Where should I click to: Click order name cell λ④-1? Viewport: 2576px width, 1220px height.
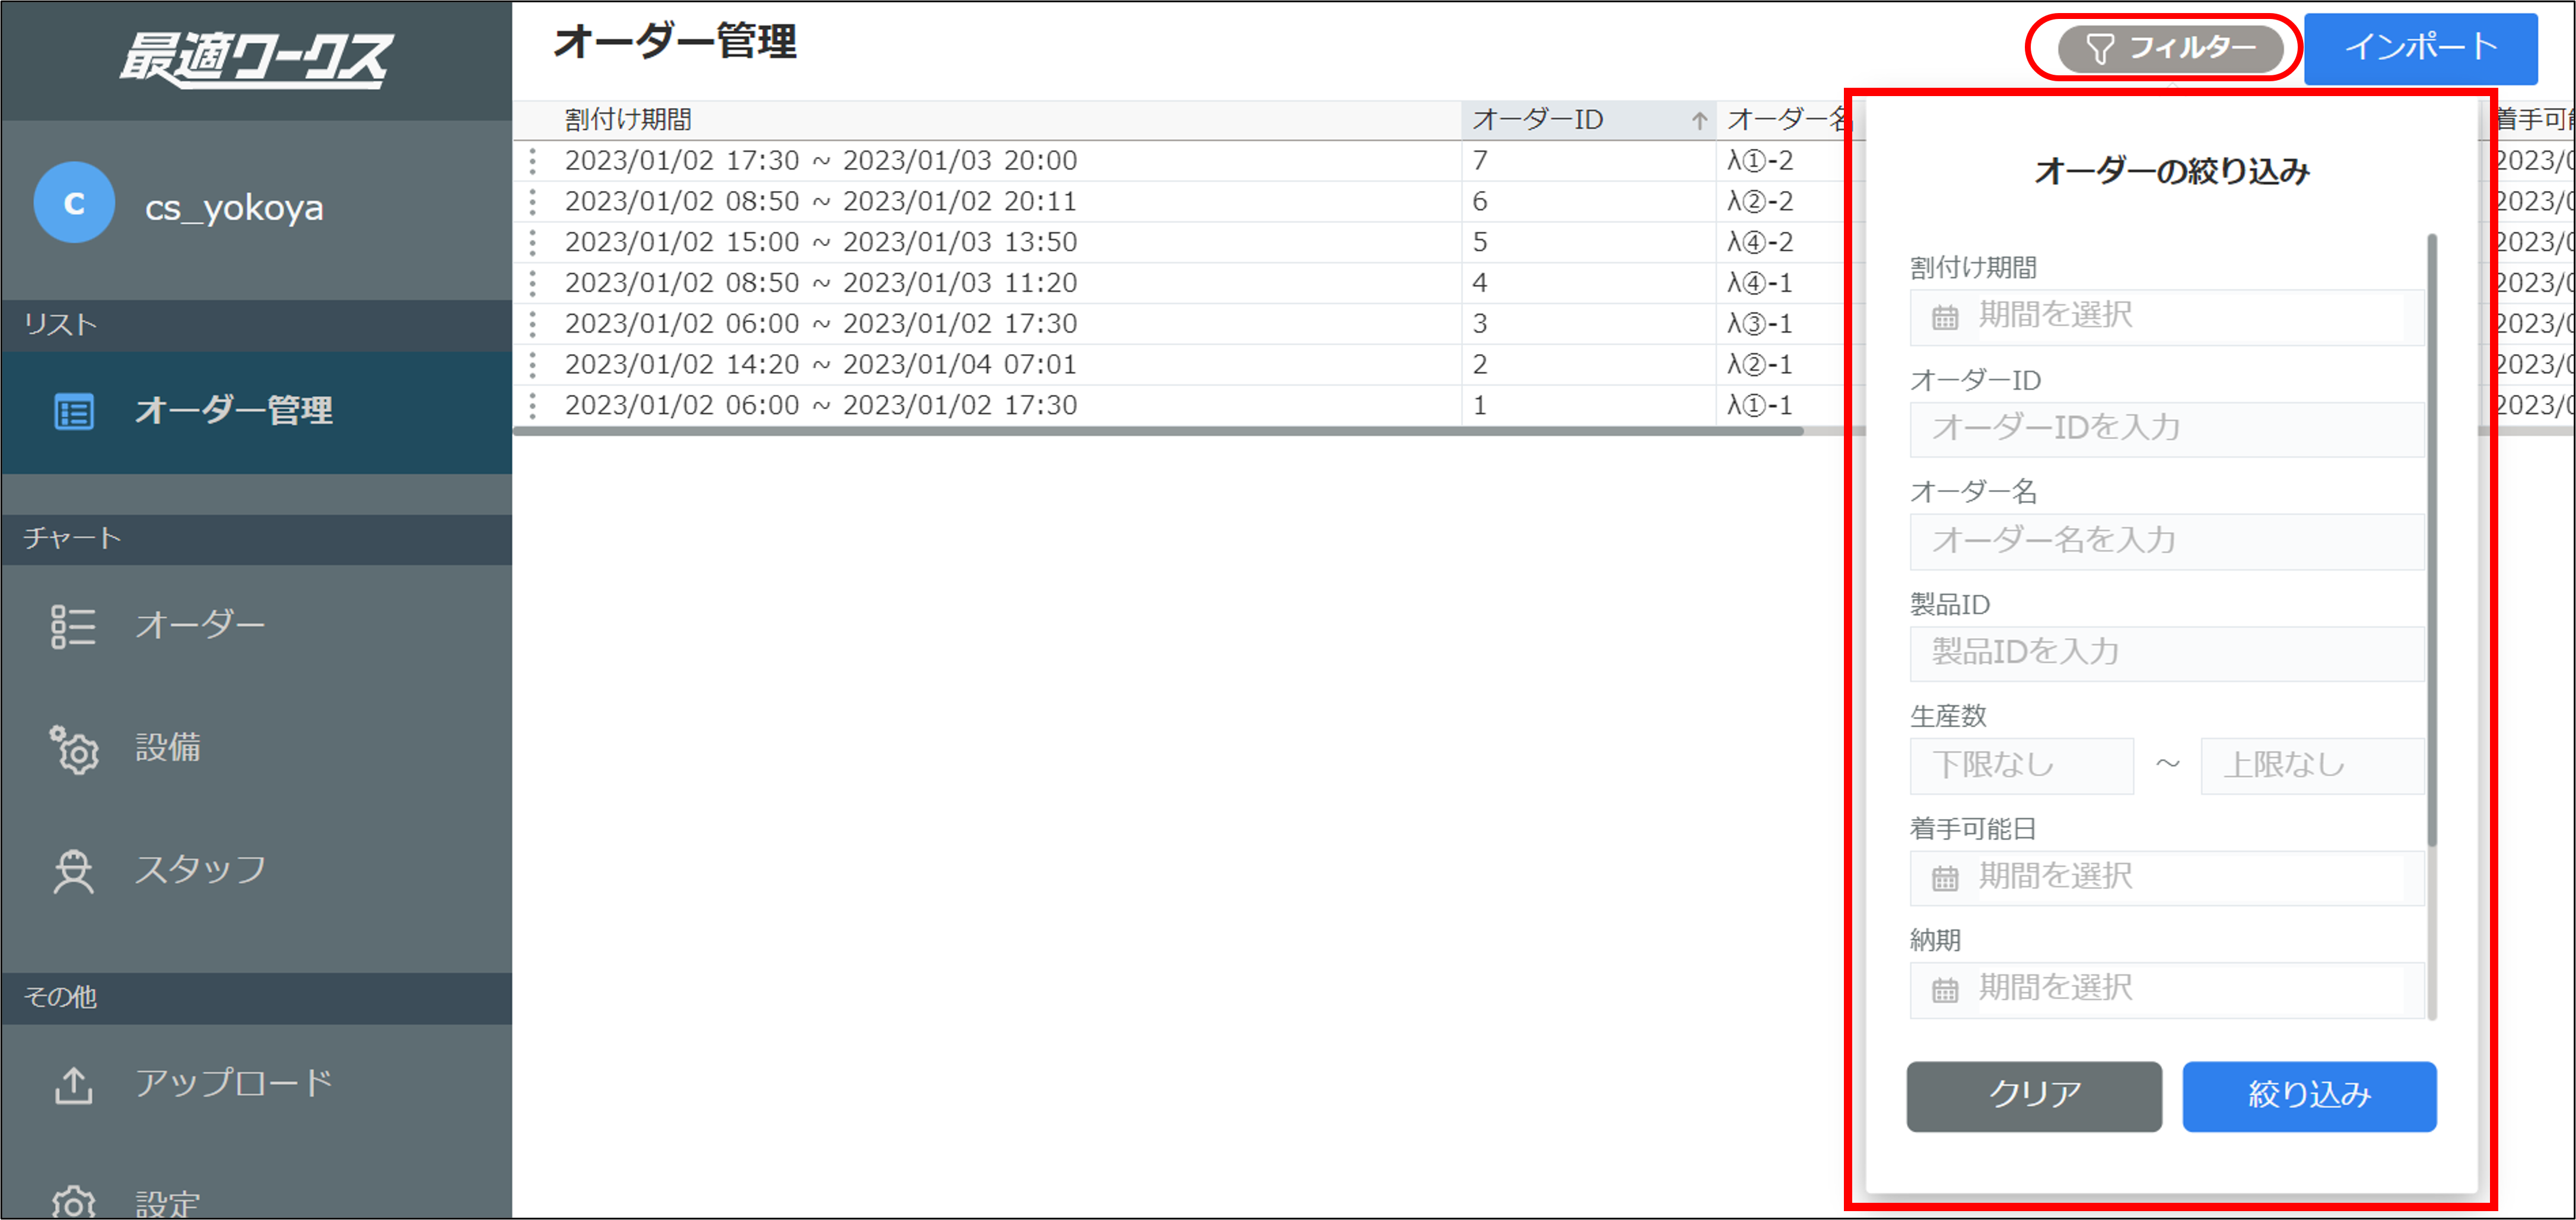pos(1760,284)
